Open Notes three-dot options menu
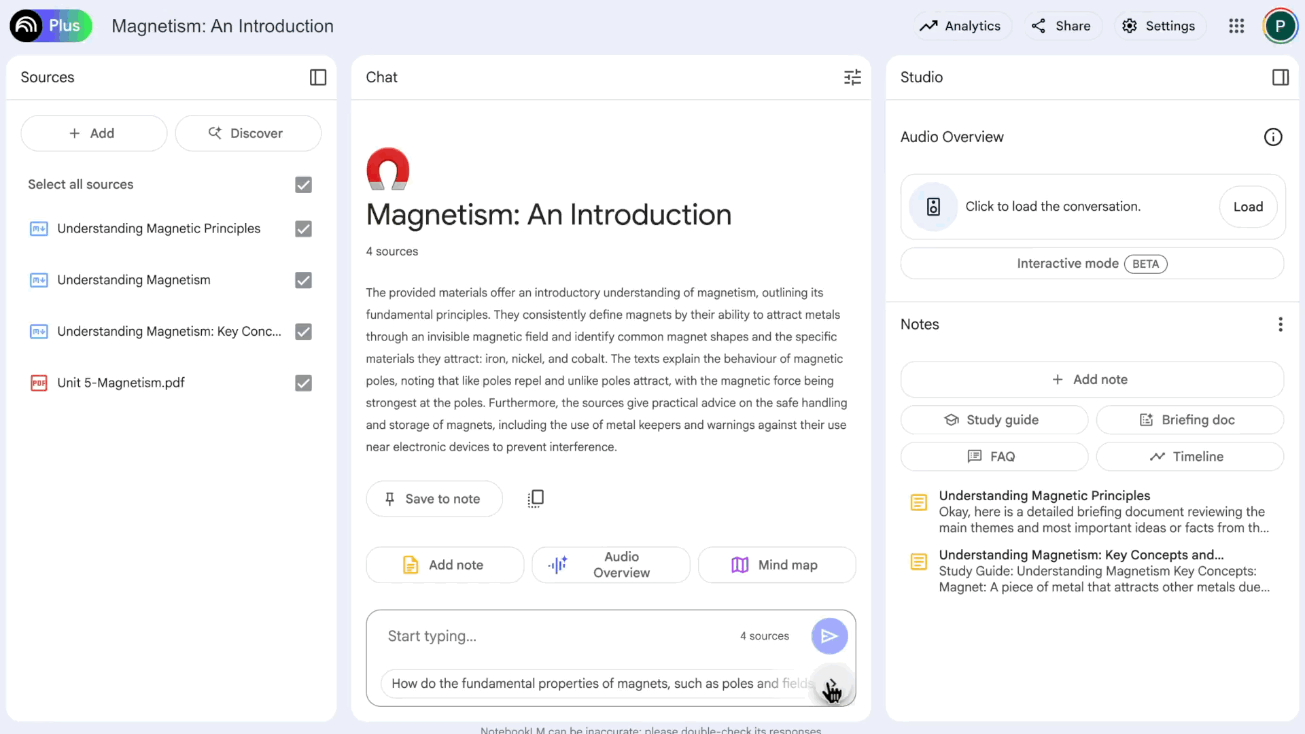 tap(1280, 325)
